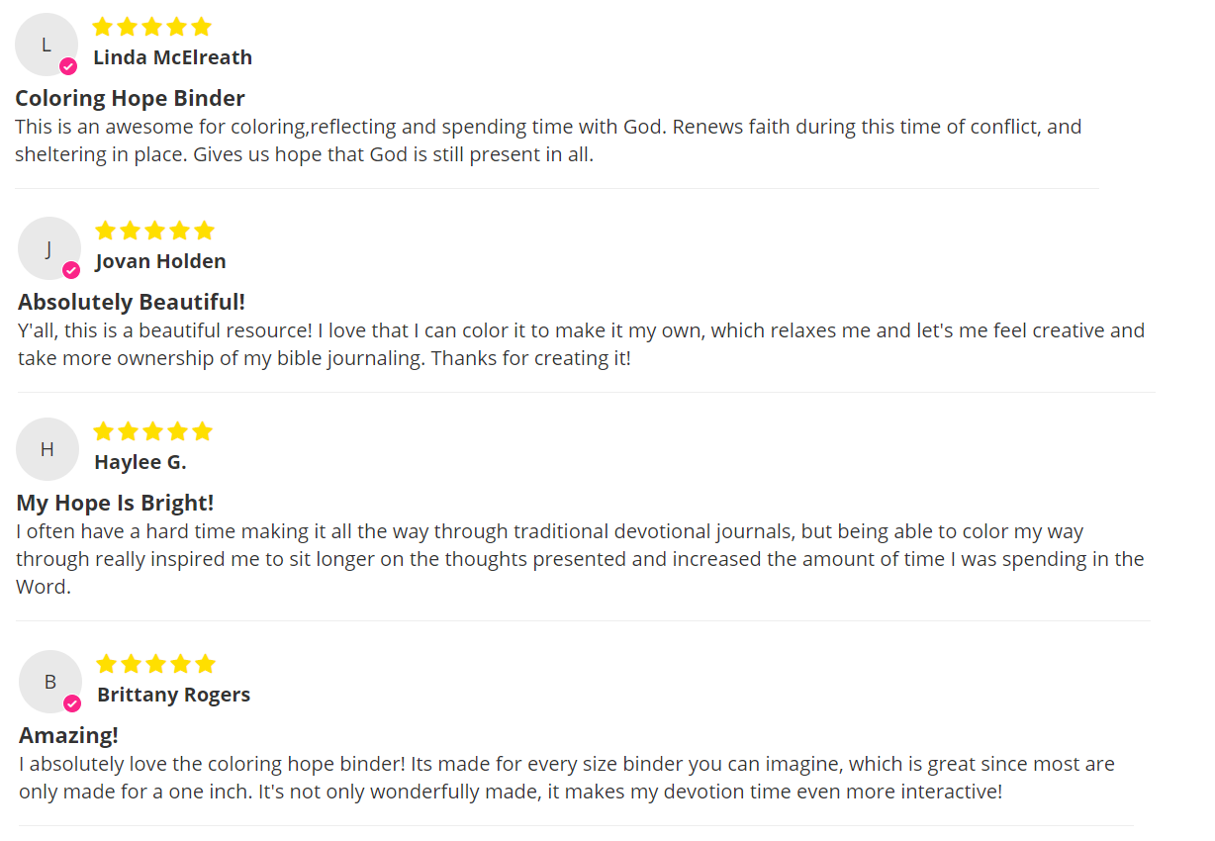Screen dimensions: 1215x841
Task: Click the star rating above Jovan Holden
Action: (154, 231)
